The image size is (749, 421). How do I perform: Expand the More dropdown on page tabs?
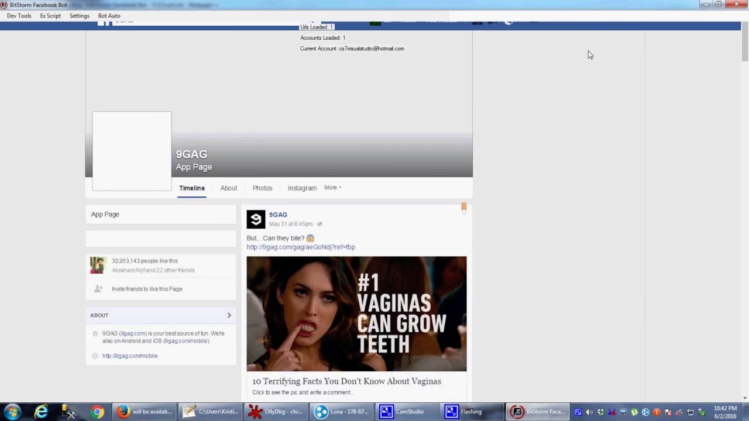tap(332, 188)
